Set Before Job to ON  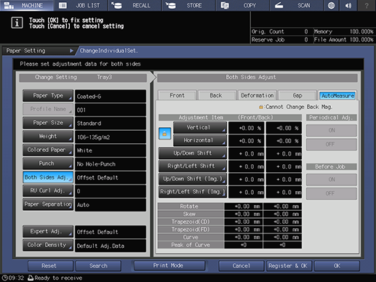click(x=332, y=180)
